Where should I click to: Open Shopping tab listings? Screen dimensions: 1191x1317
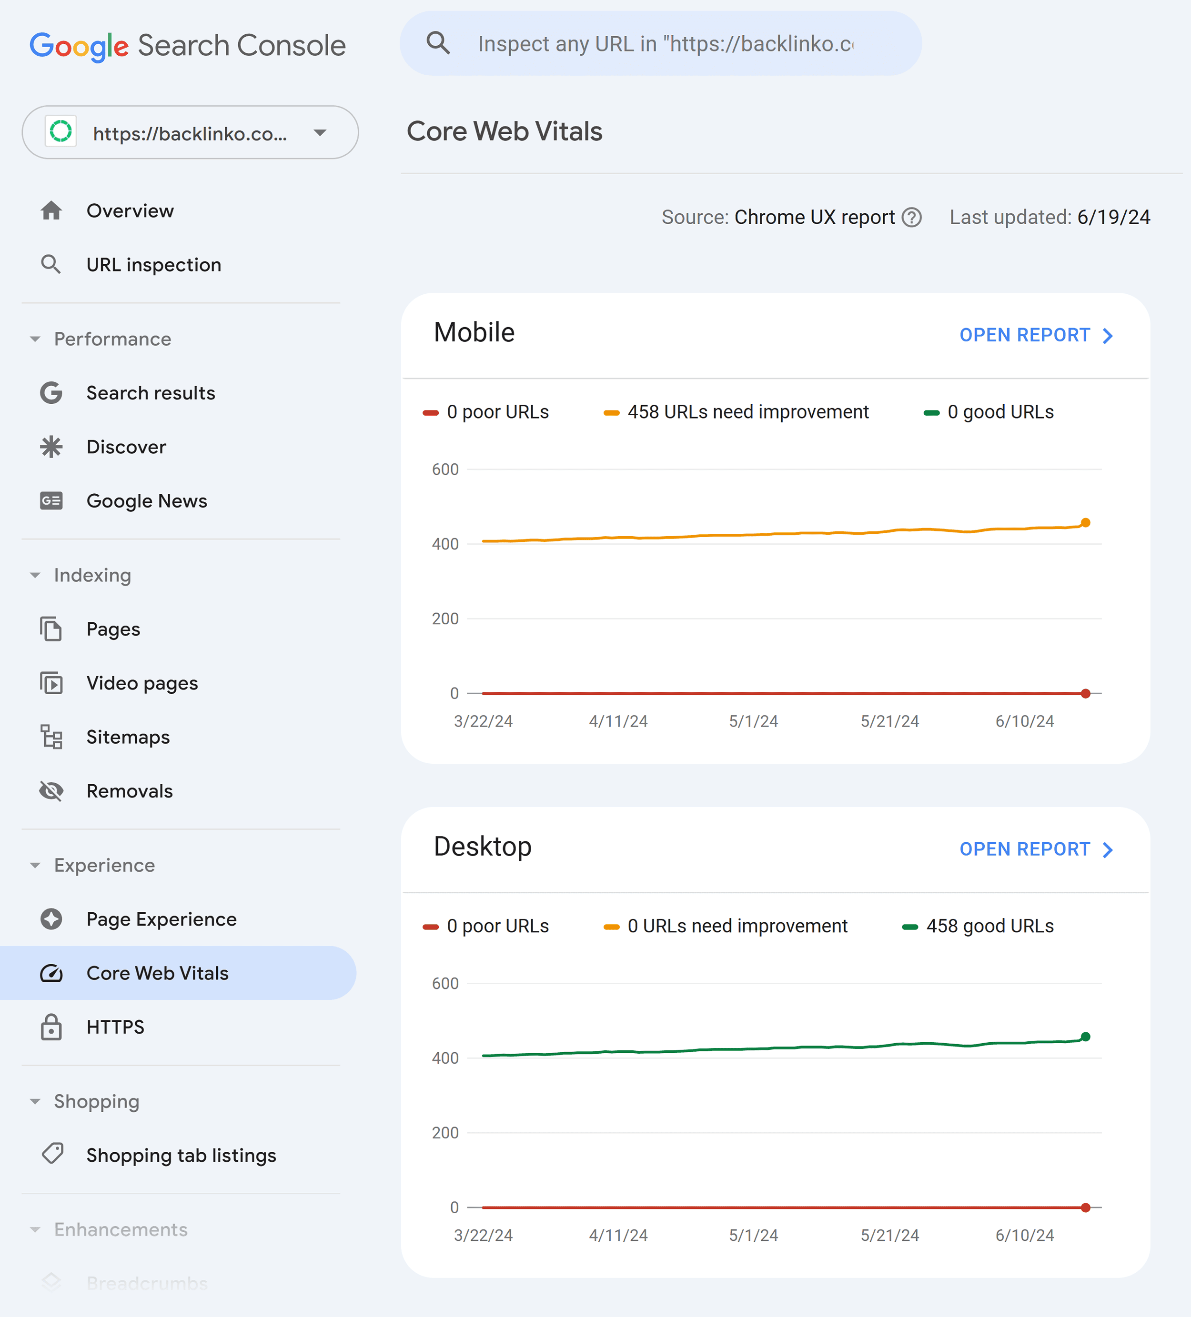coord(181,1155)
